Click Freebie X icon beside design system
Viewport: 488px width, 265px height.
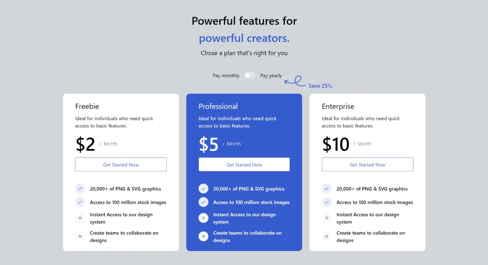[x=80, y=218]
